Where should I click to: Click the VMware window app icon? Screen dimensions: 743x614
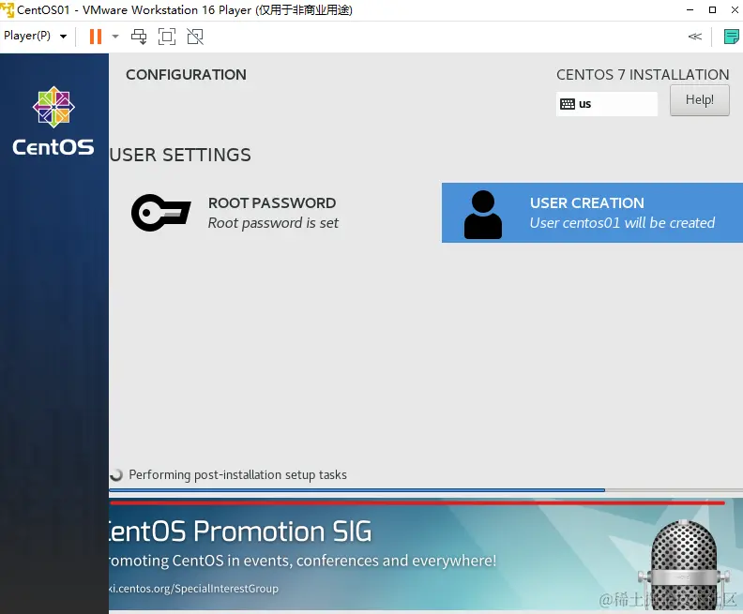pos(8,10)
